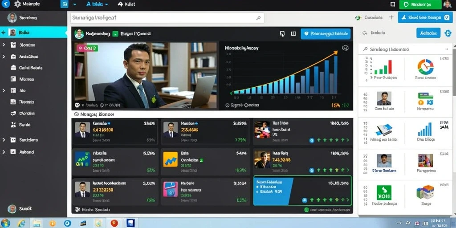Screen dimensions: 456x228
Task: Open the dropdown arrow beside the blue square icon
Action: coord(75,4)
